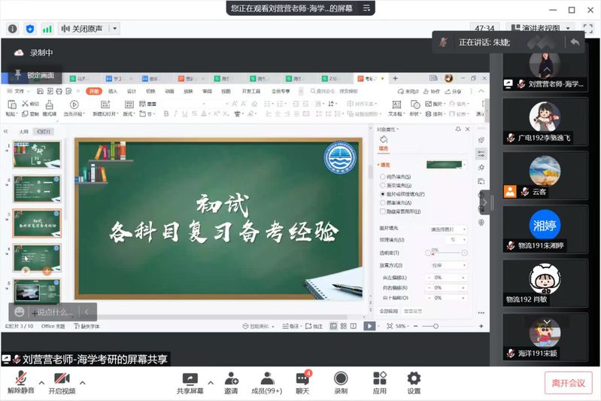Screen dimensions: 601x401
Task: Expand audio options arrow next to 解除静音
Action: (x=41, y=383)
